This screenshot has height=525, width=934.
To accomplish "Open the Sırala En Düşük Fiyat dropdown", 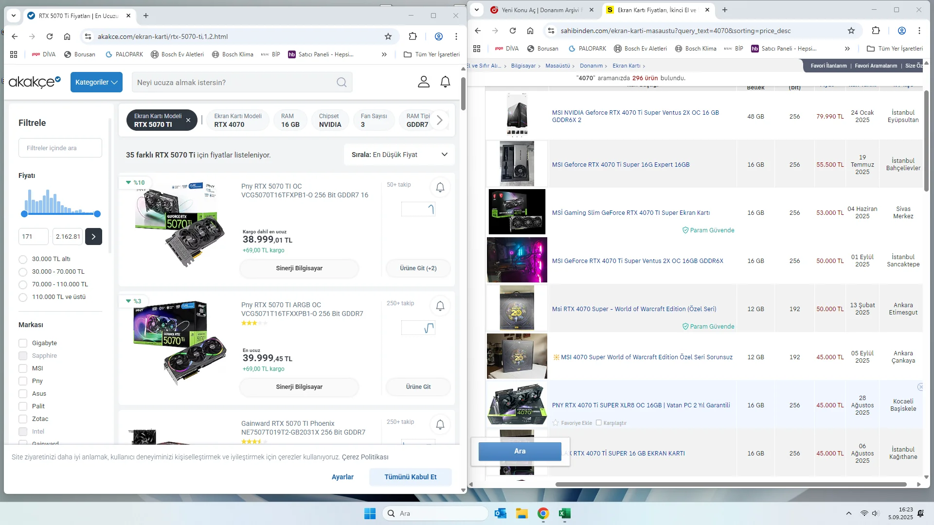I will (x=399, y=155).
